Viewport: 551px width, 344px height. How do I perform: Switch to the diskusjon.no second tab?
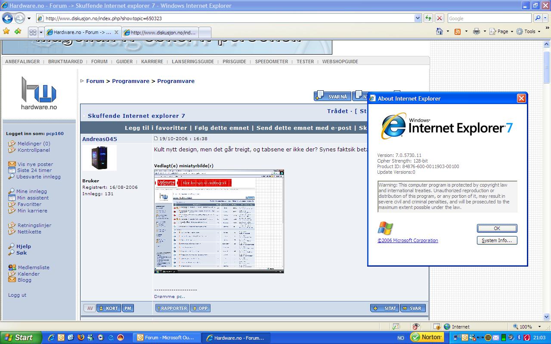160,32
